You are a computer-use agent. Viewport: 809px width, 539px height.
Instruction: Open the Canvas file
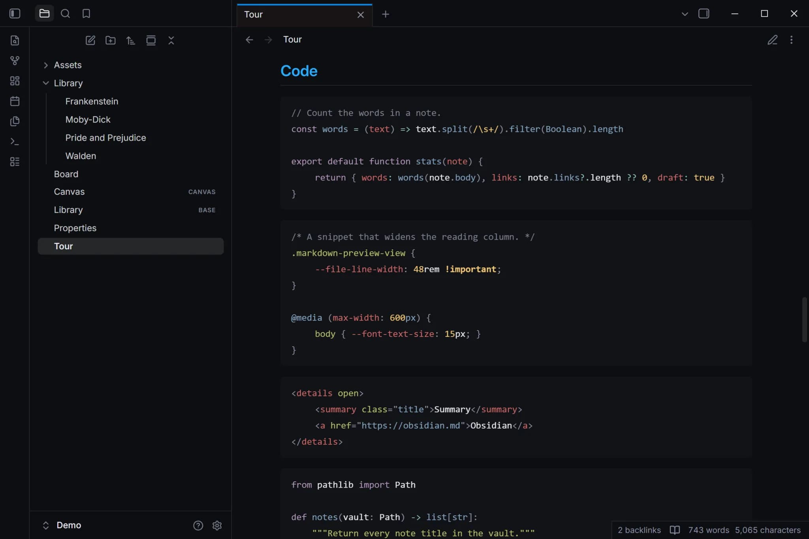(x=130, y=192)
